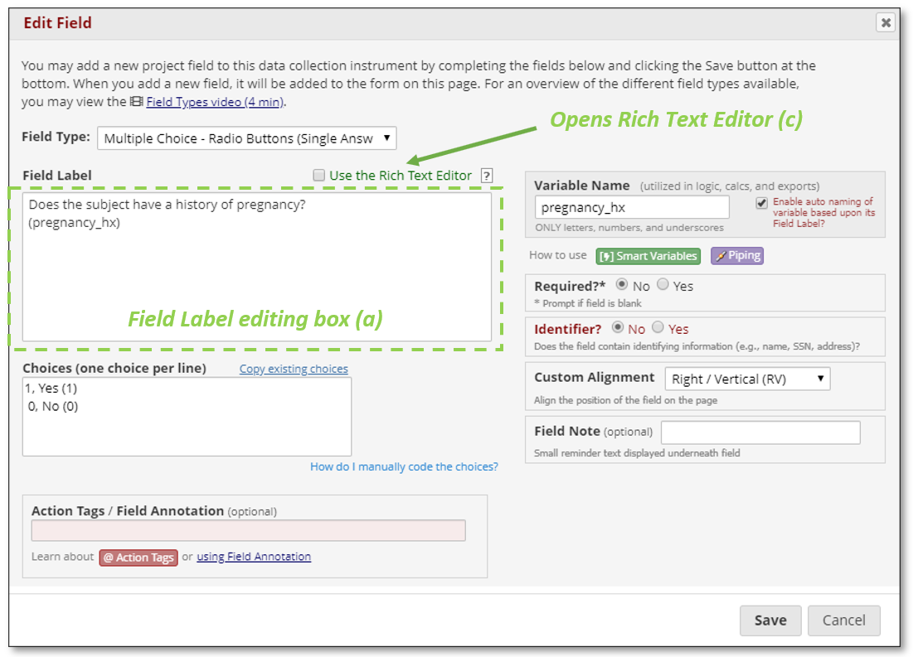913x657 pixels.
Task: Click into the Variable Name input
Action: click(631, 207)
